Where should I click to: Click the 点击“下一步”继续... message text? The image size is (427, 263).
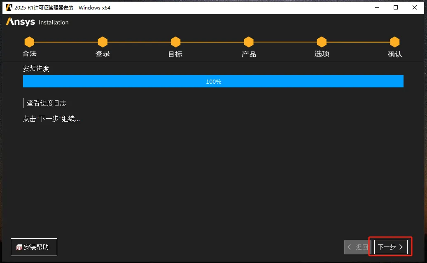(51, 119)
